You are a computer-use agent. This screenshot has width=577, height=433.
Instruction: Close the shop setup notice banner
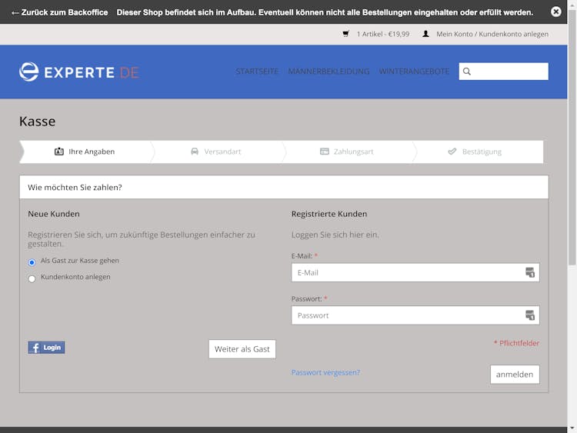click(x=555, y=12)
